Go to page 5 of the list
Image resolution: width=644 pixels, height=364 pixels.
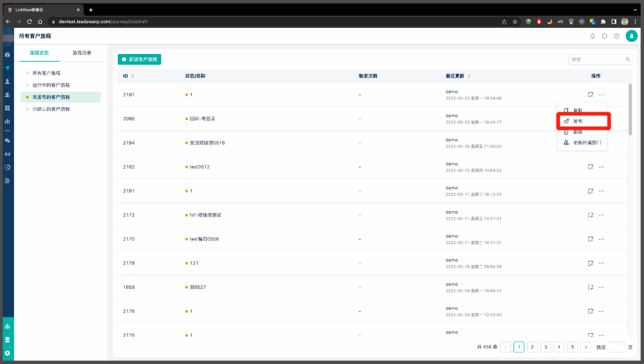[x=572, y=347]
